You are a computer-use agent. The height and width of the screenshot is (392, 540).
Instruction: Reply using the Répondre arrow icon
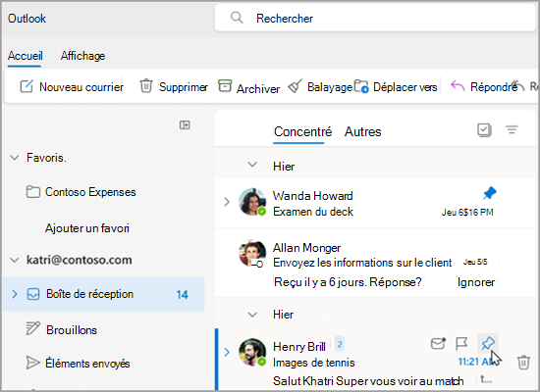(458, 86)
